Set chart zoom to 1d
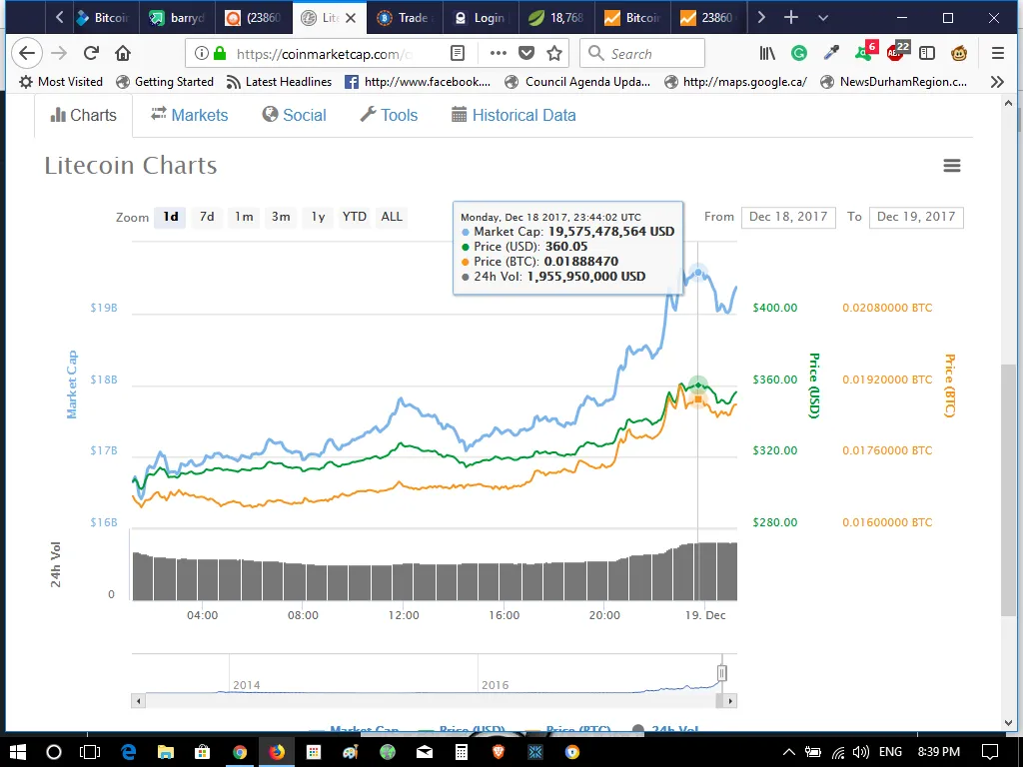Viewport: 1023px width, 767px height. (x=170, y=217)
